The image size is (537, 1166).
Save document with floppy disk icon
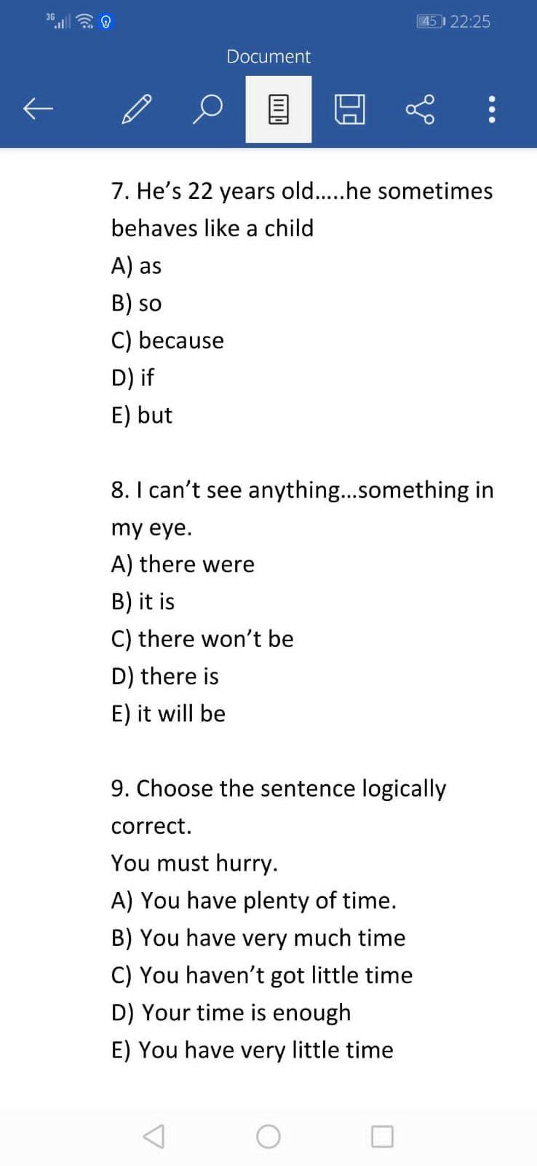[349, 109]
